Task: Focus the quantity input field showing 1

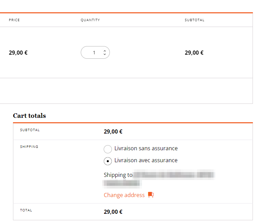Action: (95, 53)
